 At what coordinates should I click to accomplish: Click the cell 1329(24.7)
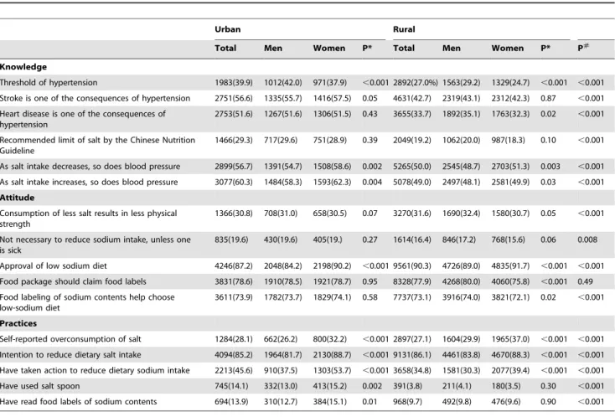pyautogui.click(x=510, y=83)
